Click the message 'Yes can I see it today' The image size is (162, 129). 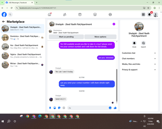pos(64,72)
